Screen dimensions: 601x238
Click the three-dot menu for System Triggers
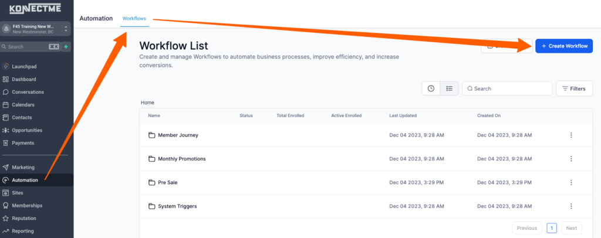click(571, 206)
